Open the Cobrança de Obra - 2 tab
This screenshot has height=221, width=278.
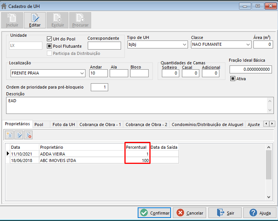click(146, 125)
